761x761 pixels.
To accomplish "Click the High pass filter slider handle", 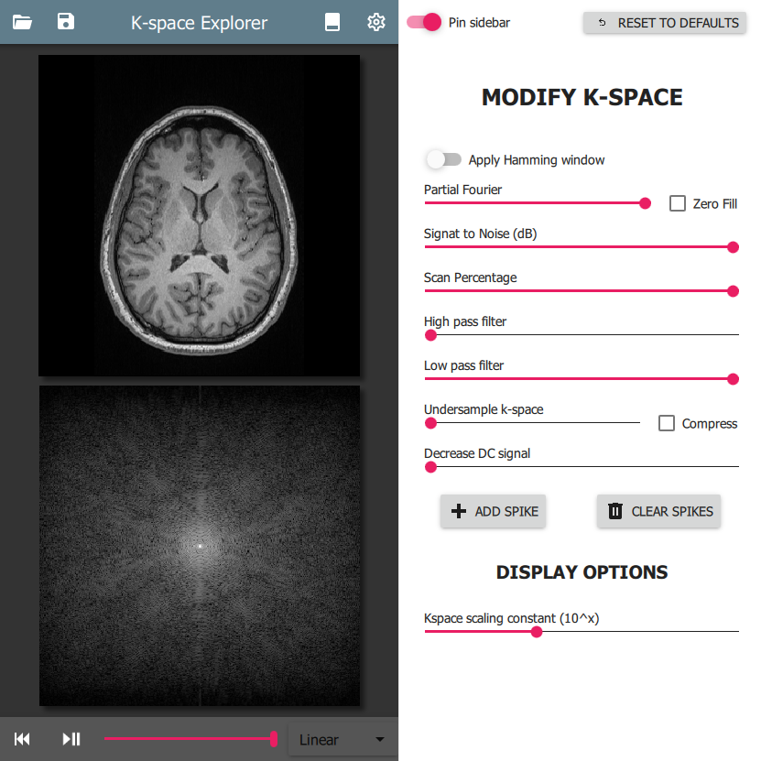I will click(430, 335).
